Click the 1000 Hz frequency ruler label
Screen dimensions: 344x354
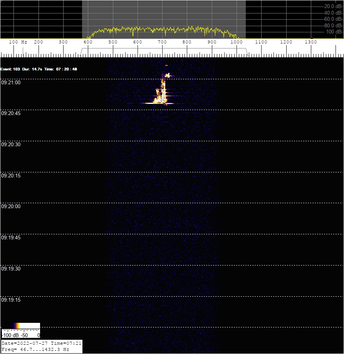(237, 42)
